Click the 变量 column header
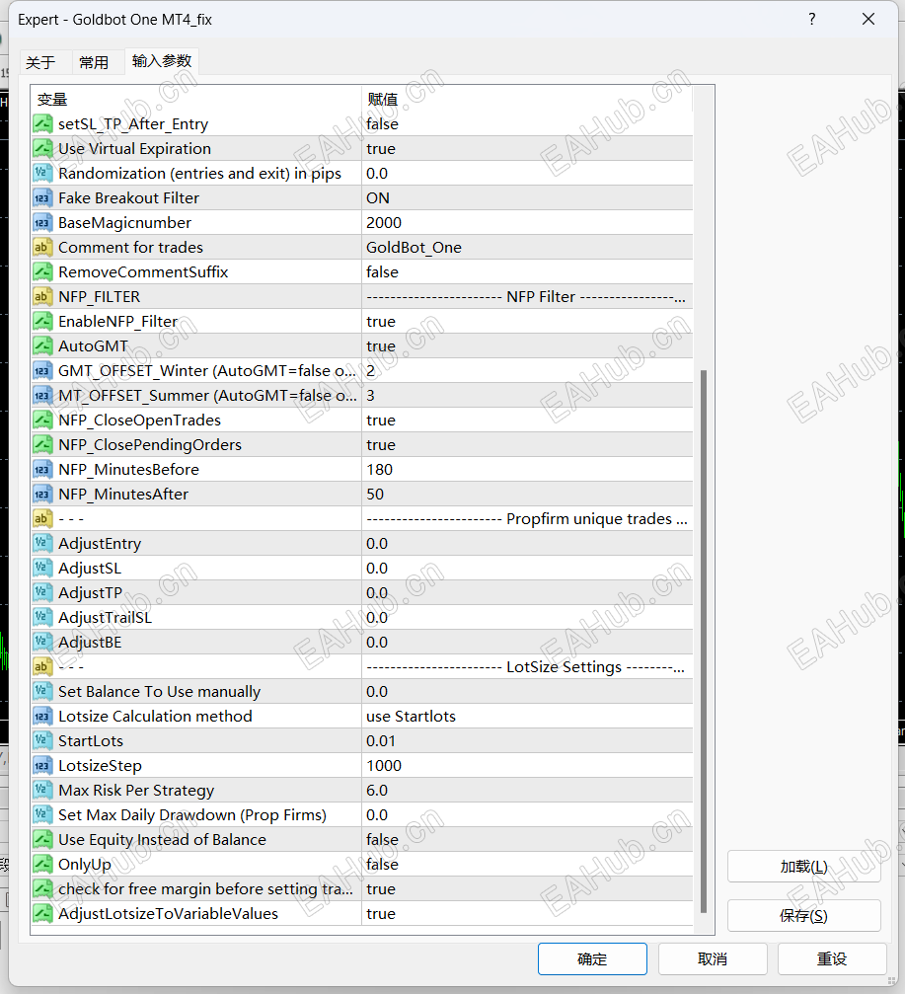 click(195, 99)
